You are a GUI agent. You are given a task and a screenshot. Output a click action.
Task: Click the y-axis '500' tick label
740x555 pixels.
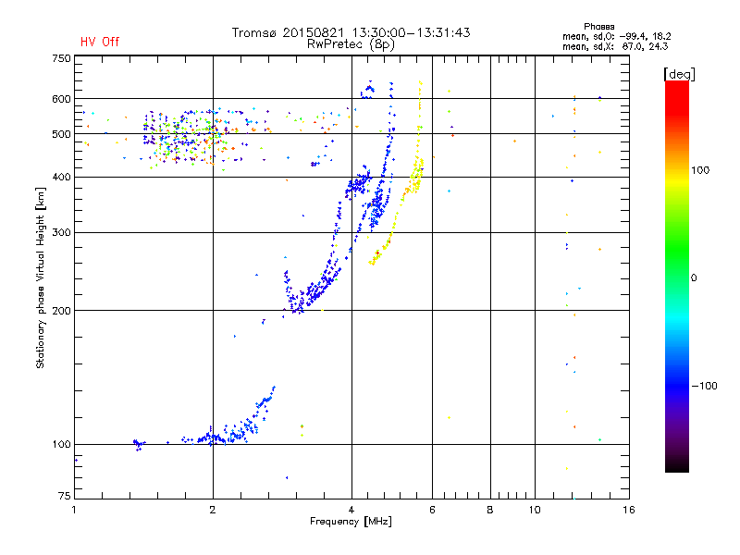[61, 134]
